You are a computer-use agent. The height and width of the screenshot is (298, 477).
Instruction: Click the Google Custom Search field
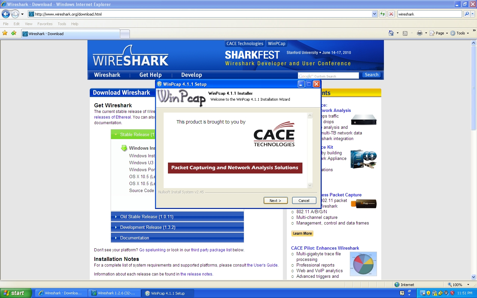pos(328,75)
